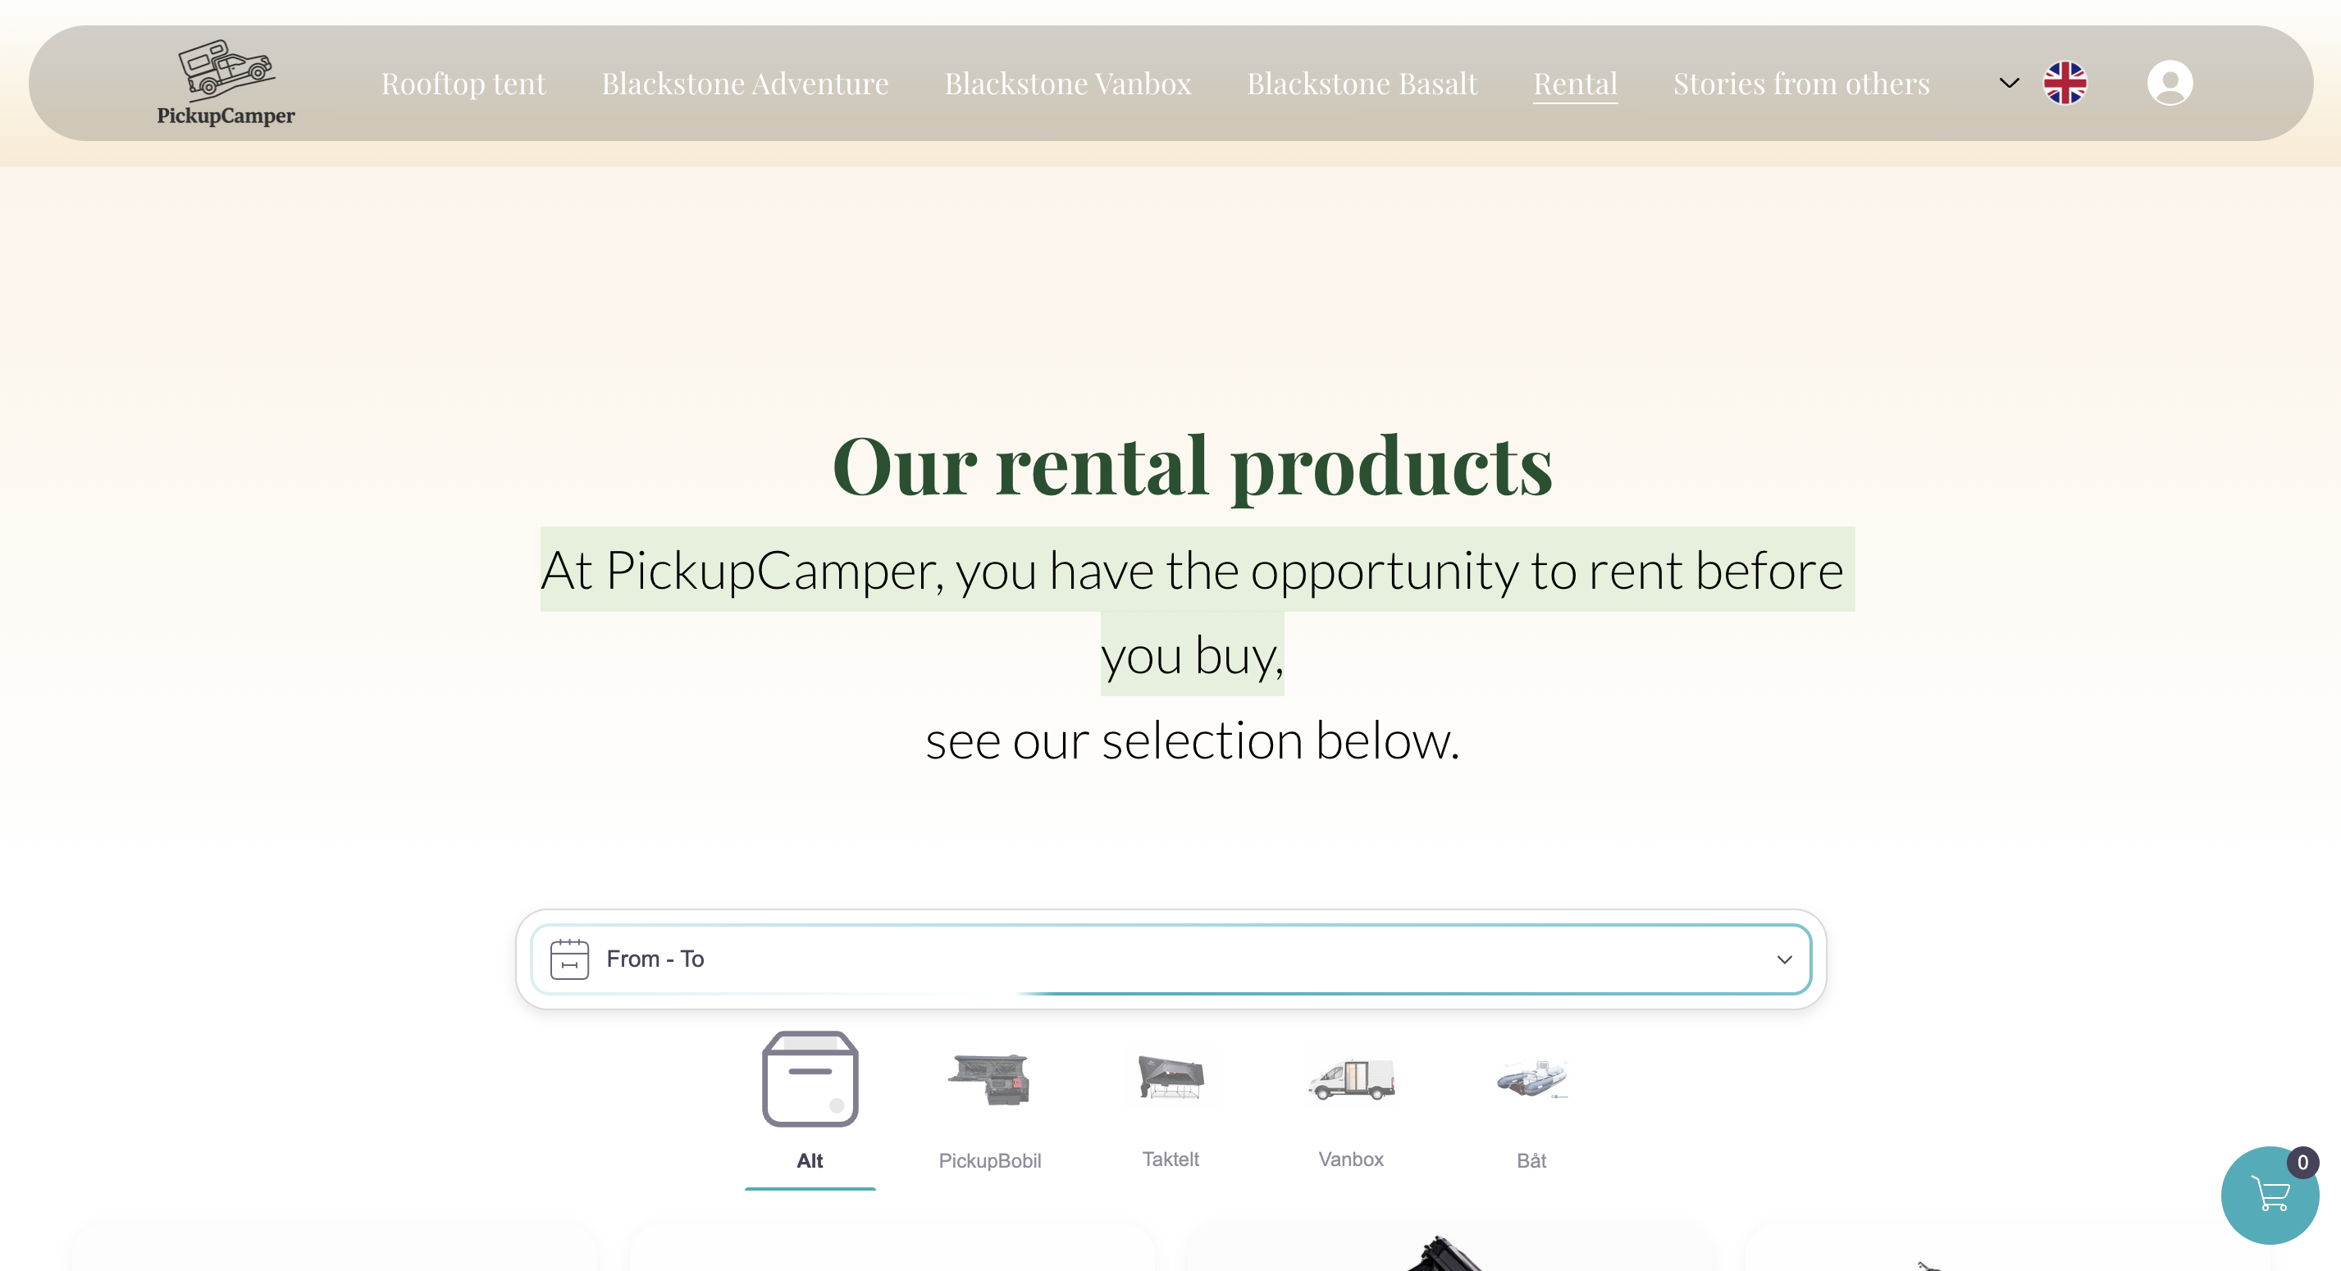Choose the PickupBobil category image
Viewport: 2341px width, 1271px height.
coord(990,1078)
